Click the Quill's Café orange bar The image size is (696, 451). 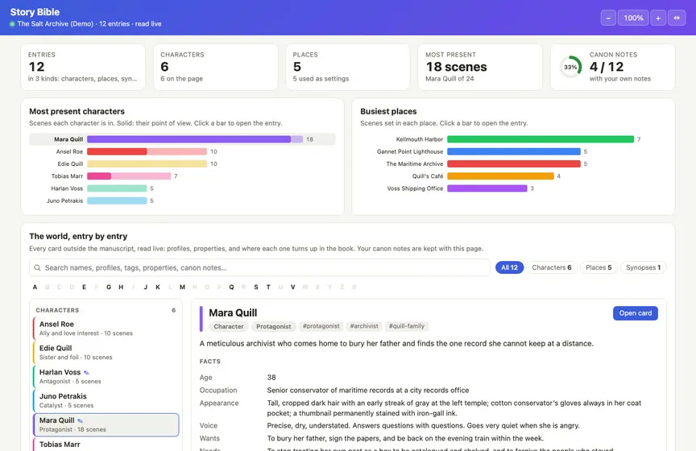click(500, 176)
